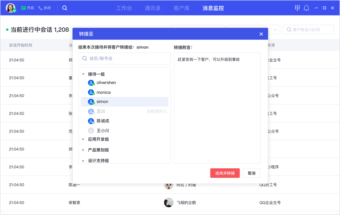Open the dial pad grid icon
The image size is (340, 215).
297,8
